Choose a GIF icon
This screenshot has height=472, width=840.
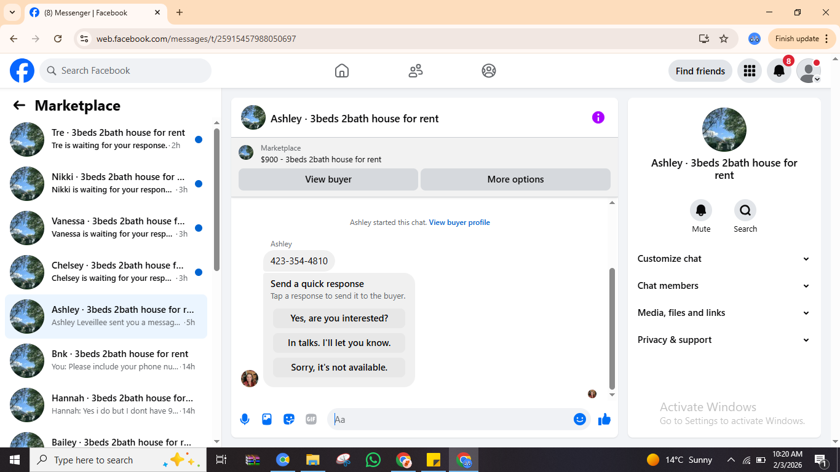(x=311, y=419)
